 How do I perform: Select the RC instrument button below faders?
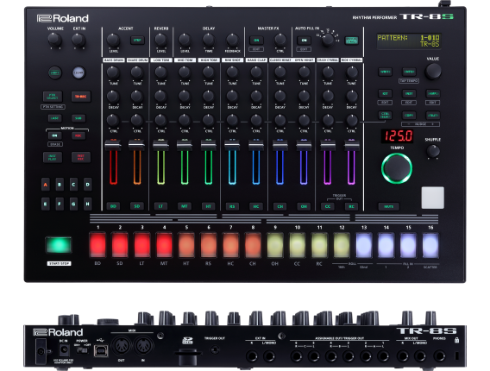coord(351,206)
